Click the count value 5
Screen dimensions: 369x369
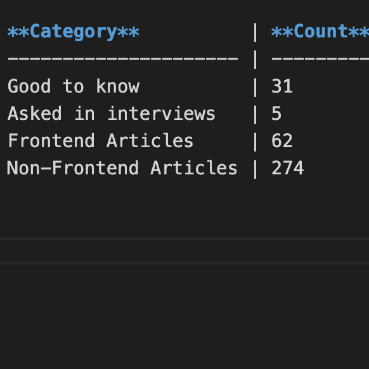pyautogui.click(x=276, y=113)
